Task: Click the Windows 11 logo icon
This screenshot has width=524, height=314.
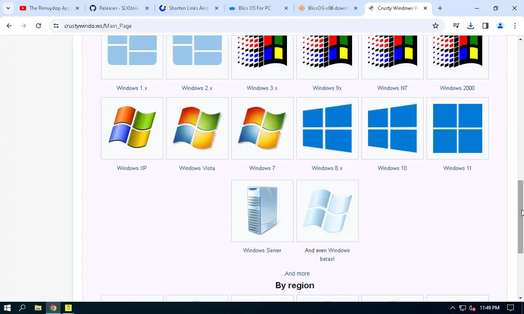Action: pyautogui.click(x=457, y=128)
